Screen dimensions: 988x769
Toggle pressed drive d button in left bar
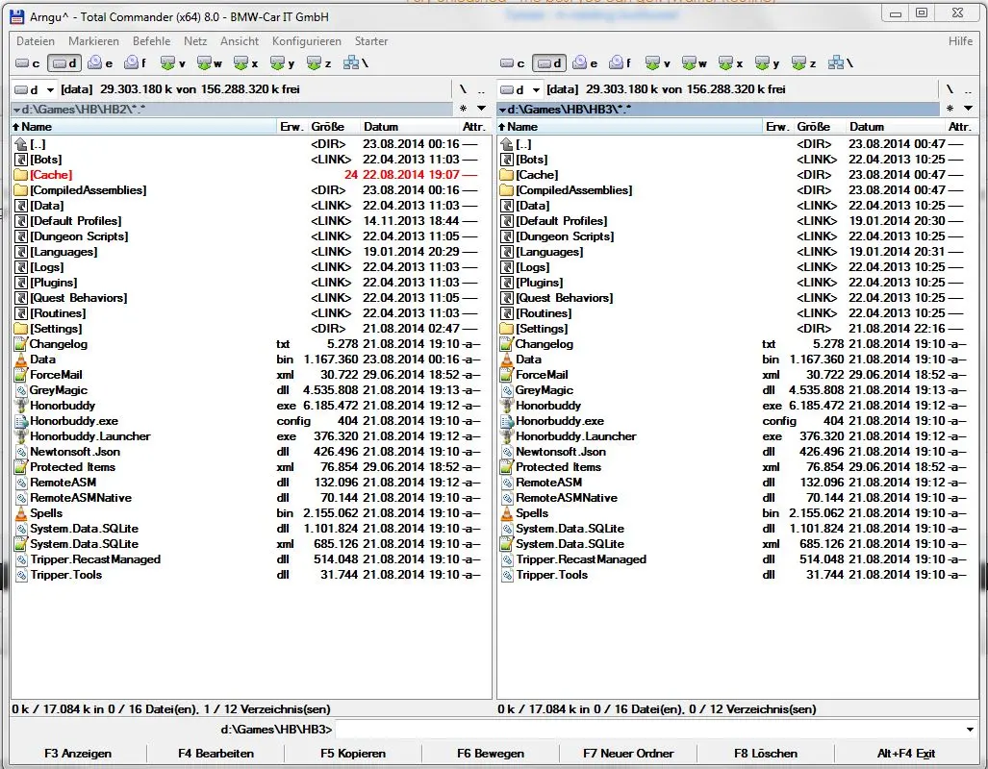pyautogui.click(x=64, y=63)
